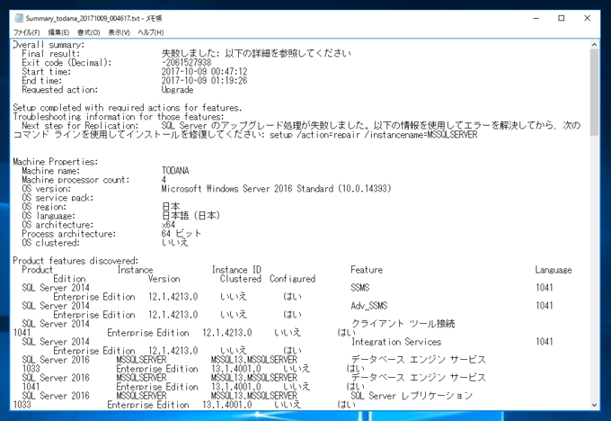Image resolution: width=611 pixels, height=421 pixels.
Task: Click the 64 ビット value
Action: click(x=182, y=234)
